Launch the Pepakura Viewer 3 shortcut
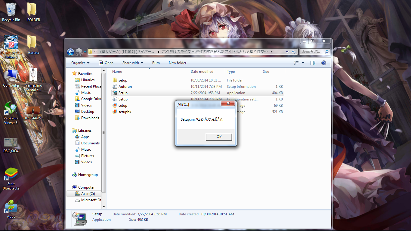This screenshot has height=231, width=411. tap(11, 112)
